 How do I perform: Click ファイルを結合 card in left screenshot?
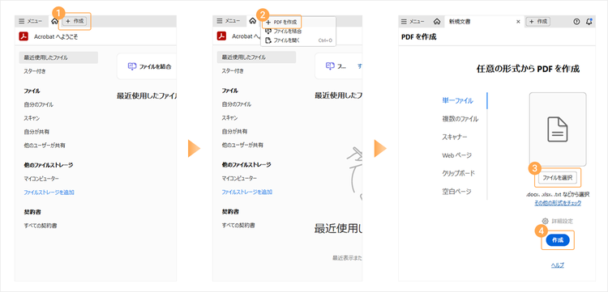(146, 66)
